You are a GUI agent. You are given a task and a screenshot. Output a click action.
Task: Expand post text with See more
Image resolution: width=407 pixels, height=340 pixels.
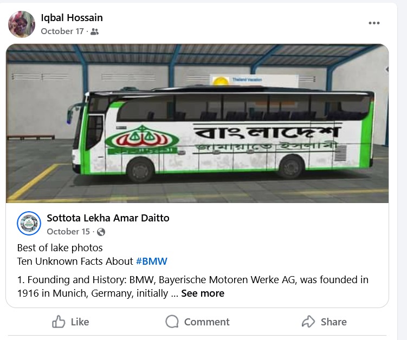point(203,293)
